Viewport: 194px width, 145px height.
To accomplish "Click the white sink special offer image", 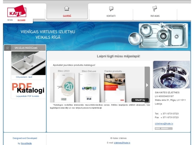I will click(x=28, y=63).
